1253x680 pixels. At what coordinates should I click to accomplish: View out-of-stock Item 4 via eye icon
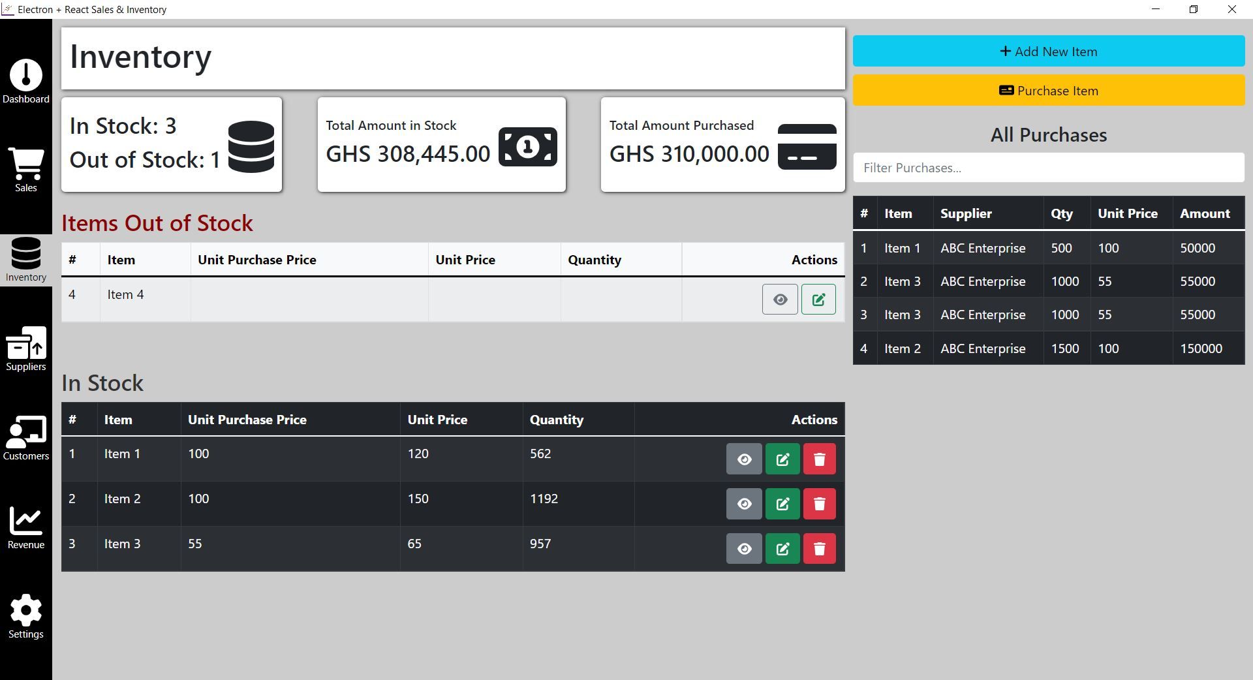coord(779,300)
